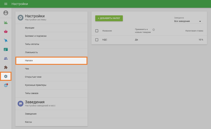Open the hamburger menu
The height and width of the screenshot is (129, 211).
click(x=5, y=4)
